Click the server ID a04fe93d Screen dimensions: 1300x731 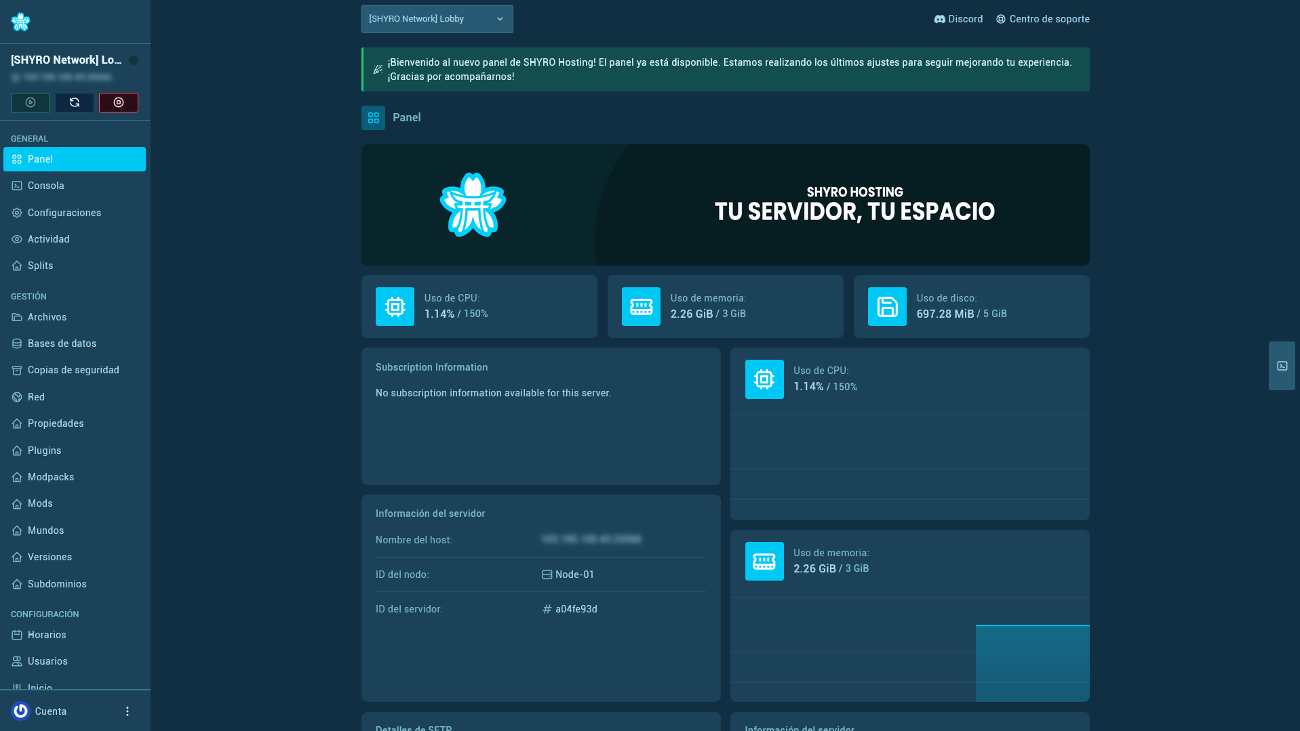pyautogui.click(x=576, y=609)
